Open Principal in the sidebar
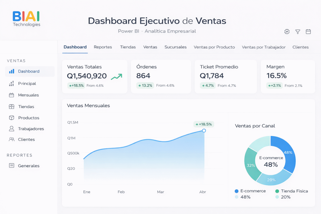Image resolution: width=321 pixels, height=214 pixels. [27, 84]
